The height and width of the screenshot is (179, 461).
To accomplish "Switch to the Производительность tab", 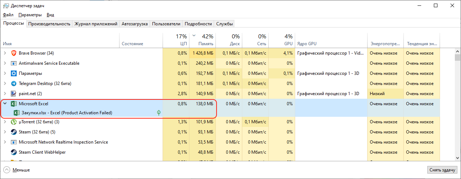I will (x=49, y=24).
